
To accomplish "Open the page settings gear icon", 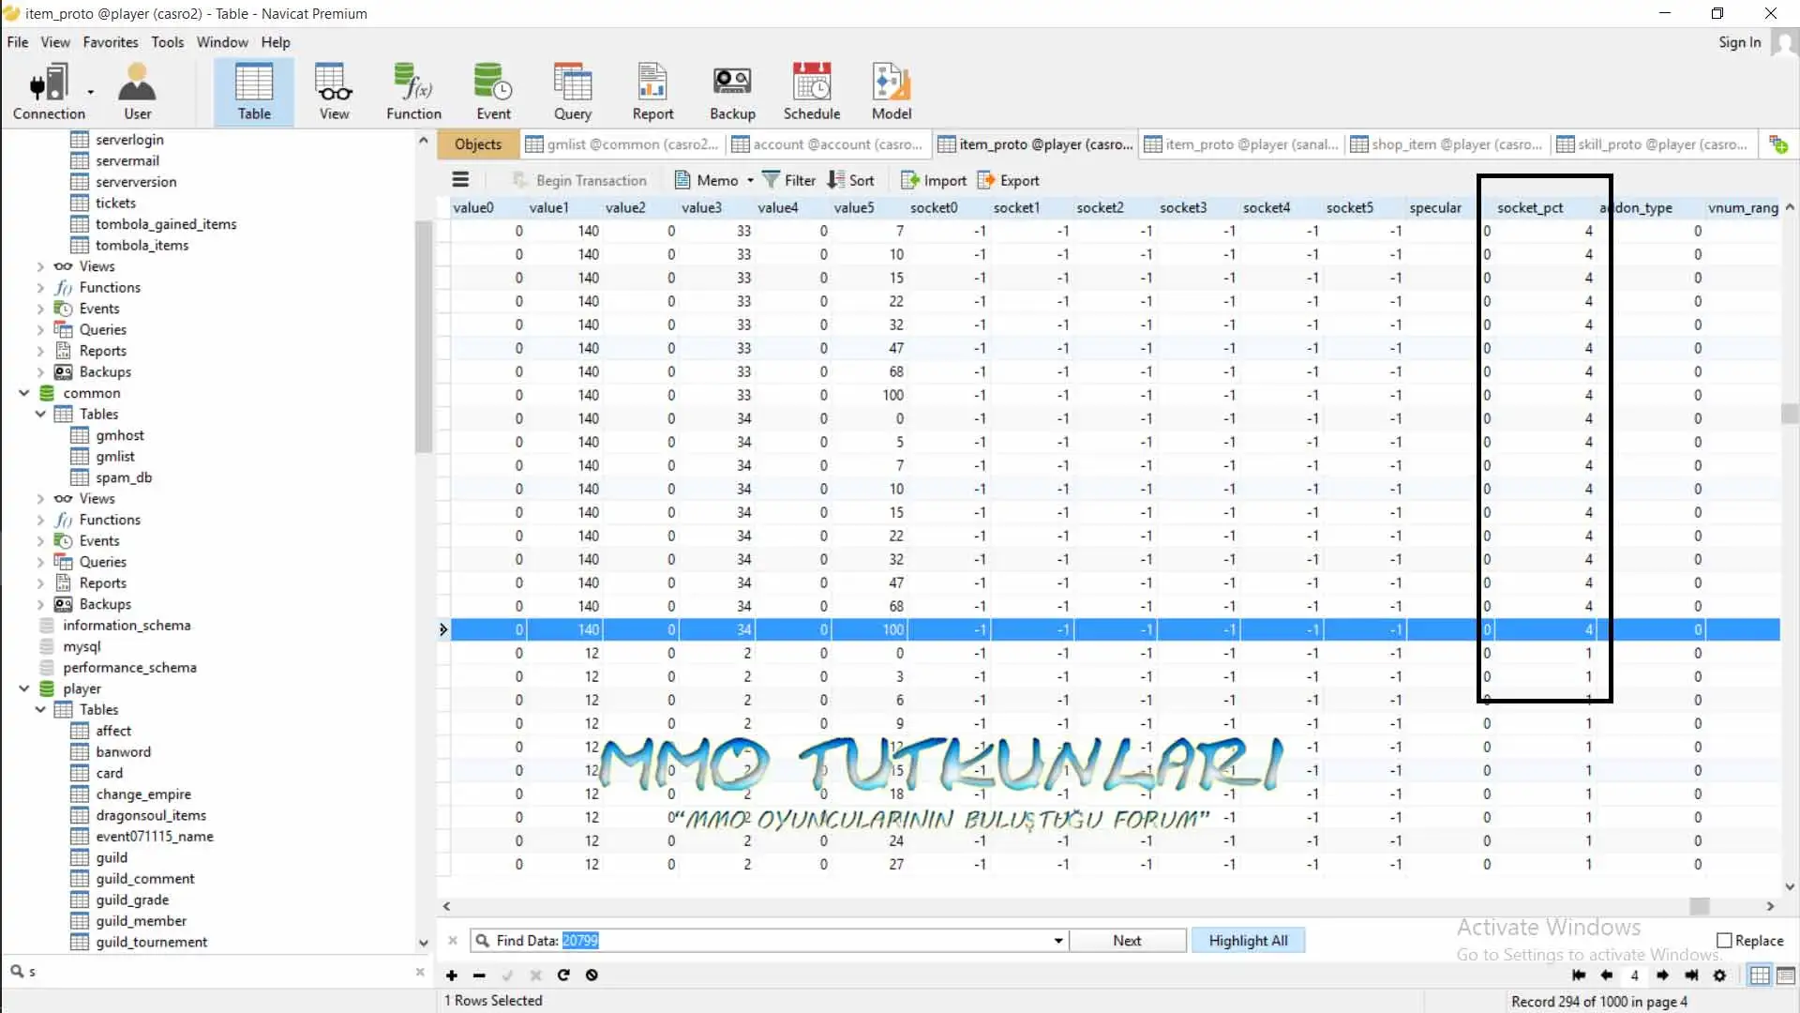I will pyautogui.click(x=1719, y=975).
